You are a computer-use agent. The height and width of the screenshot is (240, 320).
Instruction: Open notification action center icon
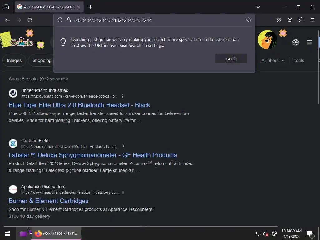click(310, 234)
